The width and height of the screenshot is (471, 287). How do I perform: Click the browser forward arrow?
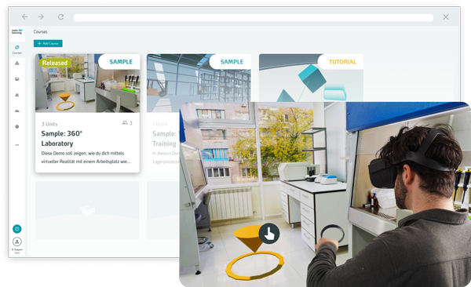[x=41, y=16]
